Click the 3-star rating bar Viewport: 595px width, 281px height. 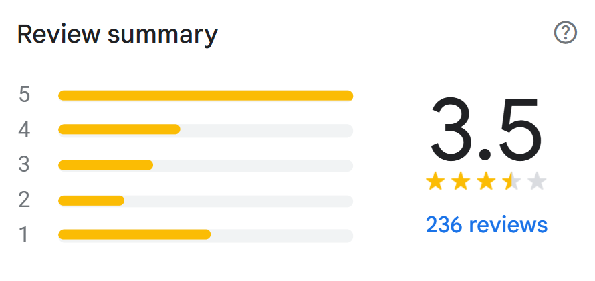click(205, 165)
